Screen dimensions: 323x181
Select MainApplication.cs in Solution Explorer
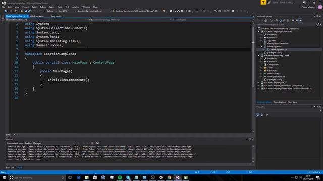276,77
